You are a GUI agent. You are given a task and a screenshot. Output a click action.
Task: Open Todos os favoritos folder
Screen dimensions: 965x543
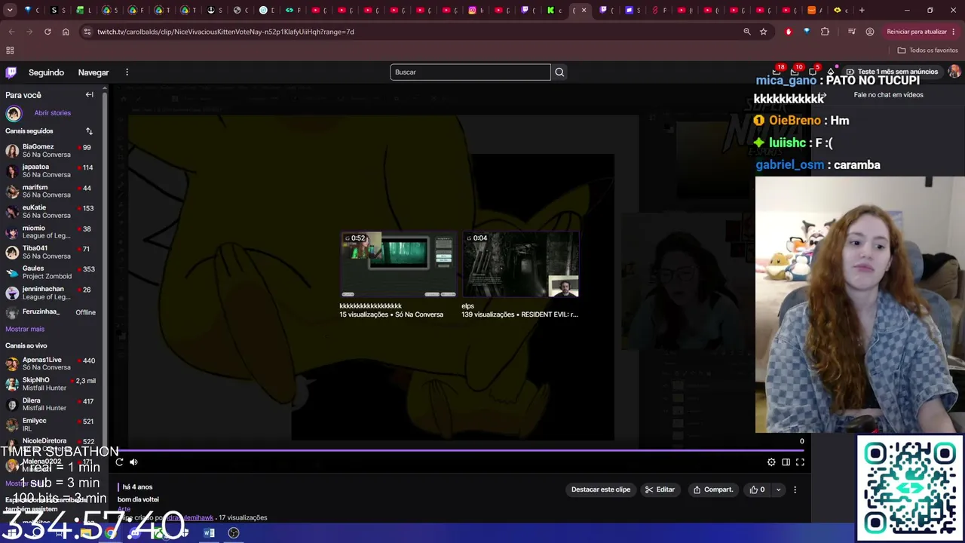[x=927, y=51]
